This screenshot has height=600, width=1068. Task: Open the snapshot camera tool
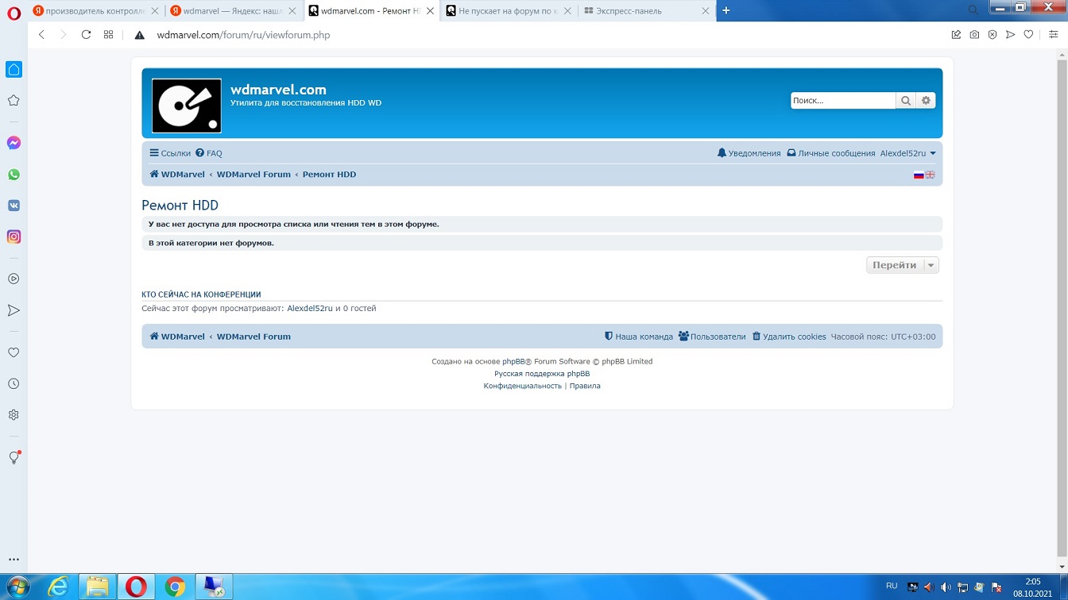[974, 35]
